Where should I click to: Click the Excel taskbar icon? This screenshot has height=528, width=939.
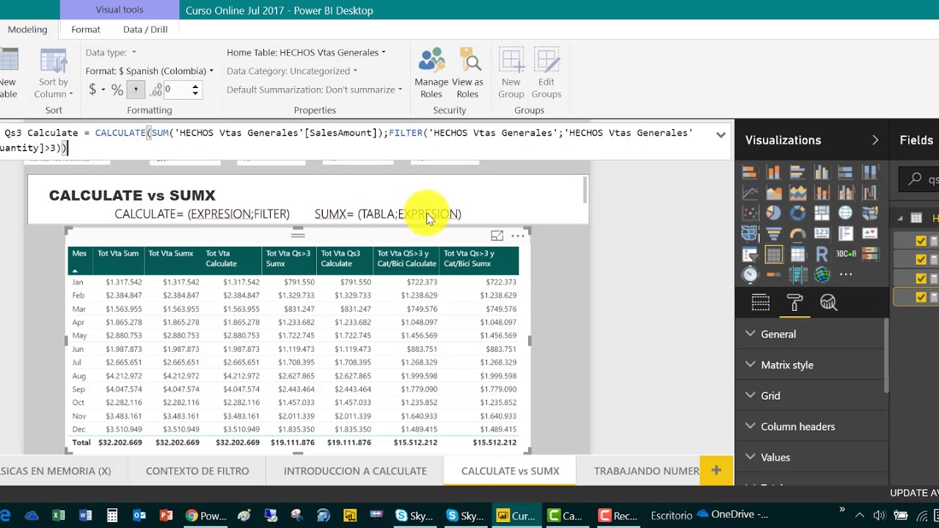coord(59,516)
